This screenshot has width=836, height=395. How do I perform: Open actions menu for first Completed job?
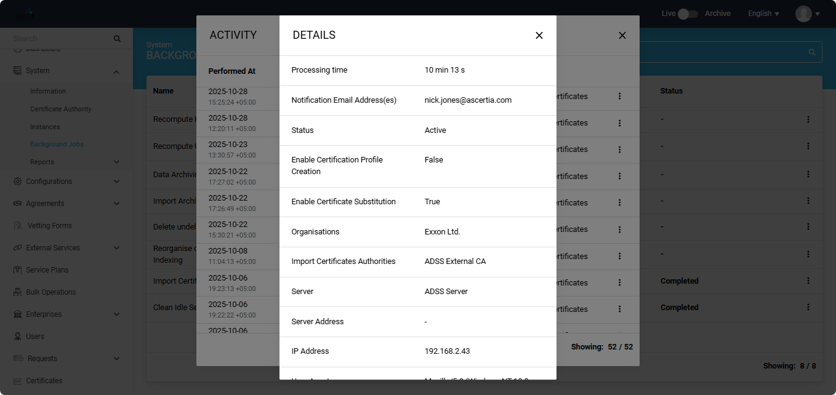point(808,281)
